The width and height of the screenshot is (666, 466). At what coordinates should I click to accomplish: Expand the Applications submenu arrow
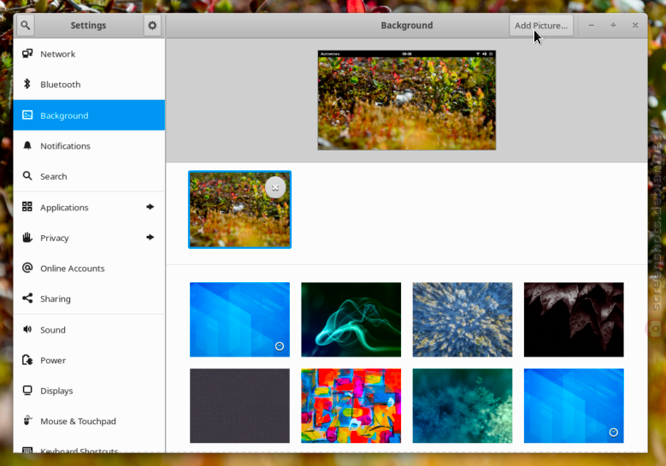pyautogui.click(x=150, y=207)
